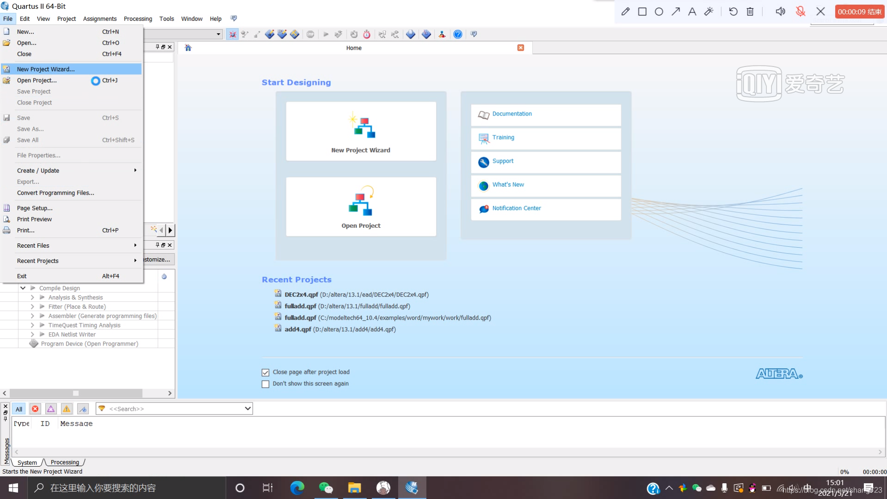Toggle Close page after project load checkbox
Viewport: 887px width, 499px height.
266,372
